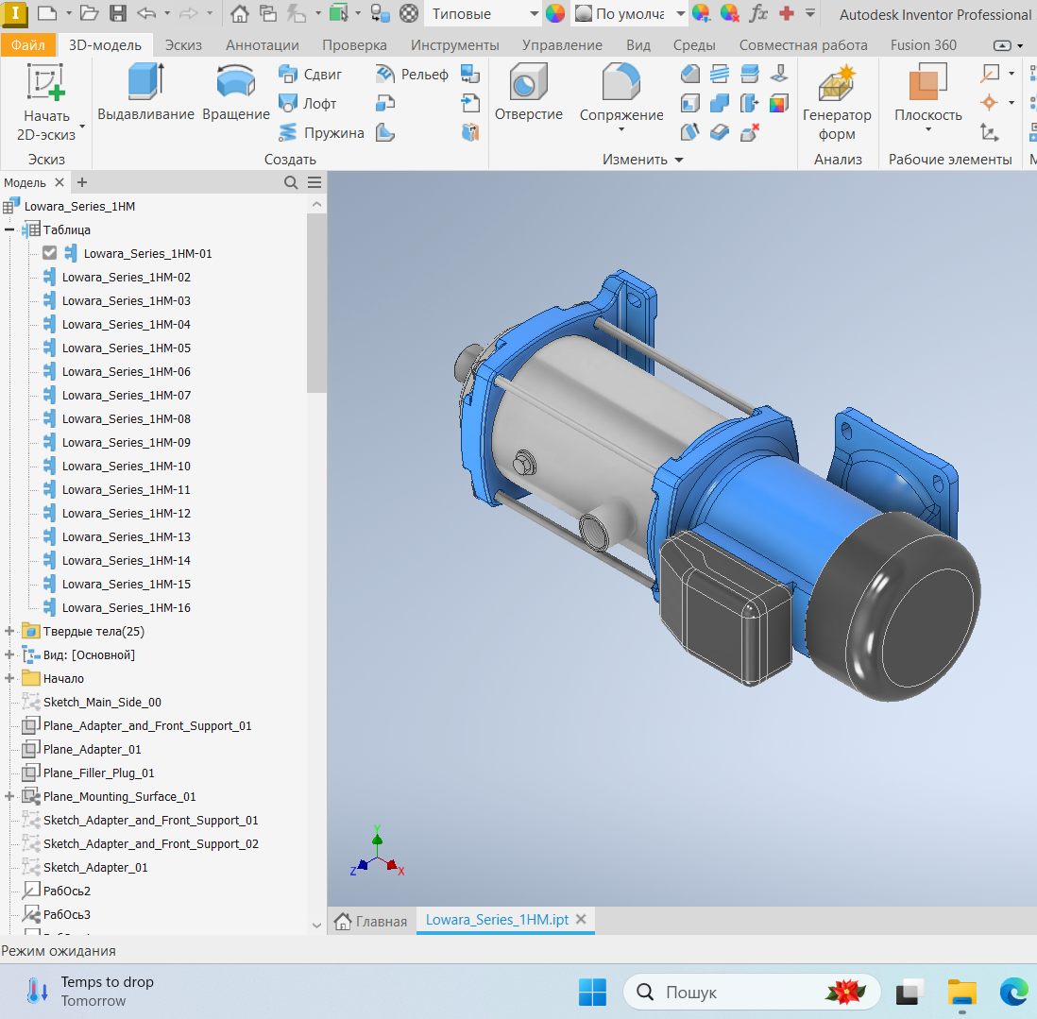Select the Extrude (Выдавливание) tool
Viewport: 1037px width, 1019px height.
(145, 93)
